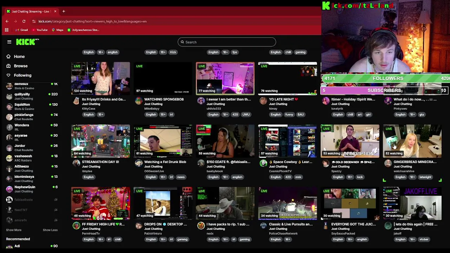Reload the page
The image size is (450, 253).
pos(24,21)
